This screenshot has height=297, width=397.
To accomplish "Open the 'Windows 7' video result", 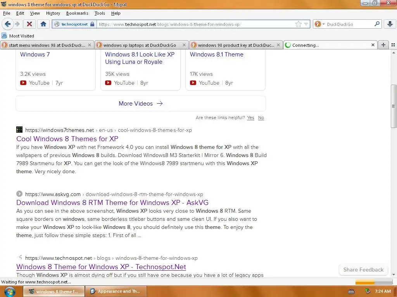I will coord(35,54).
